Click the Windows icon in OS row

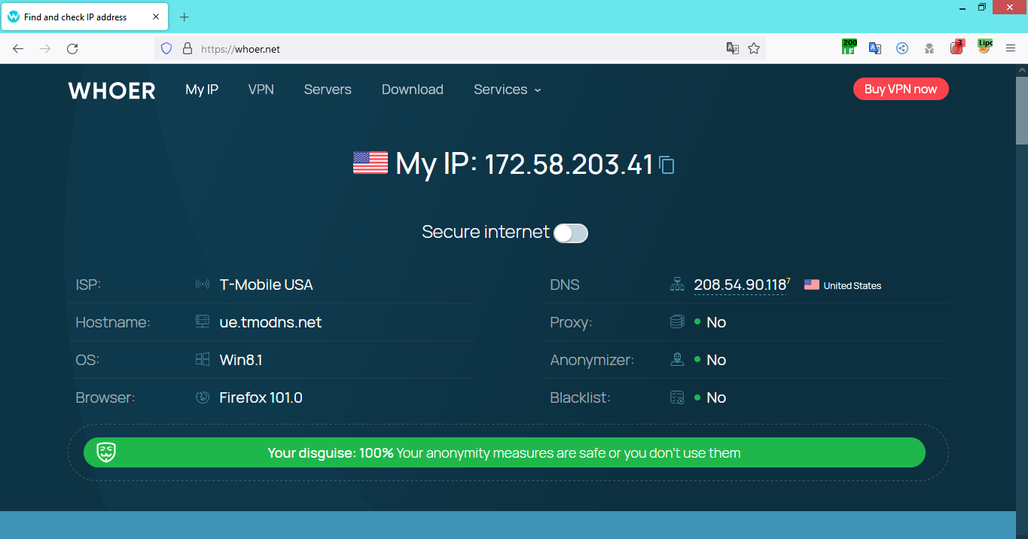tap(202, 360)
